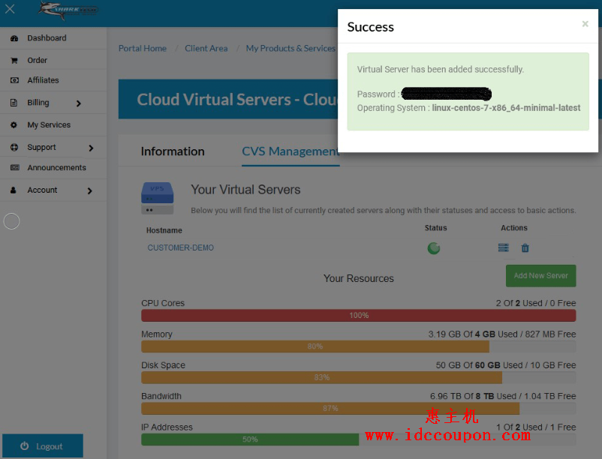Open Announcements in the sidebar

coord(56,168)
